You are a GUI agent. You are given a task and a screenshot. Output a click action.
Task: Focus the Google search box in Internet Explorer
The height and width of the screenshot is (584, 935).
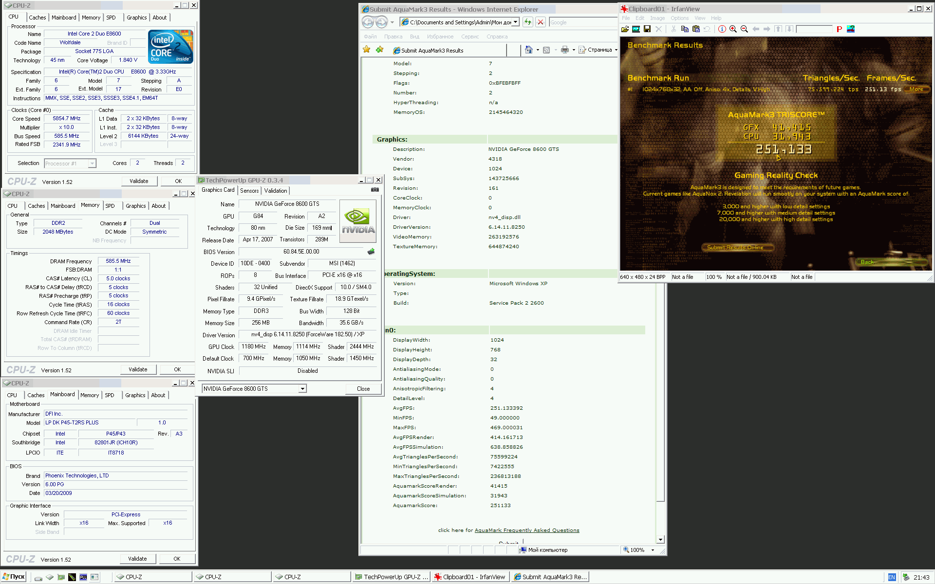tap(582, 22)
